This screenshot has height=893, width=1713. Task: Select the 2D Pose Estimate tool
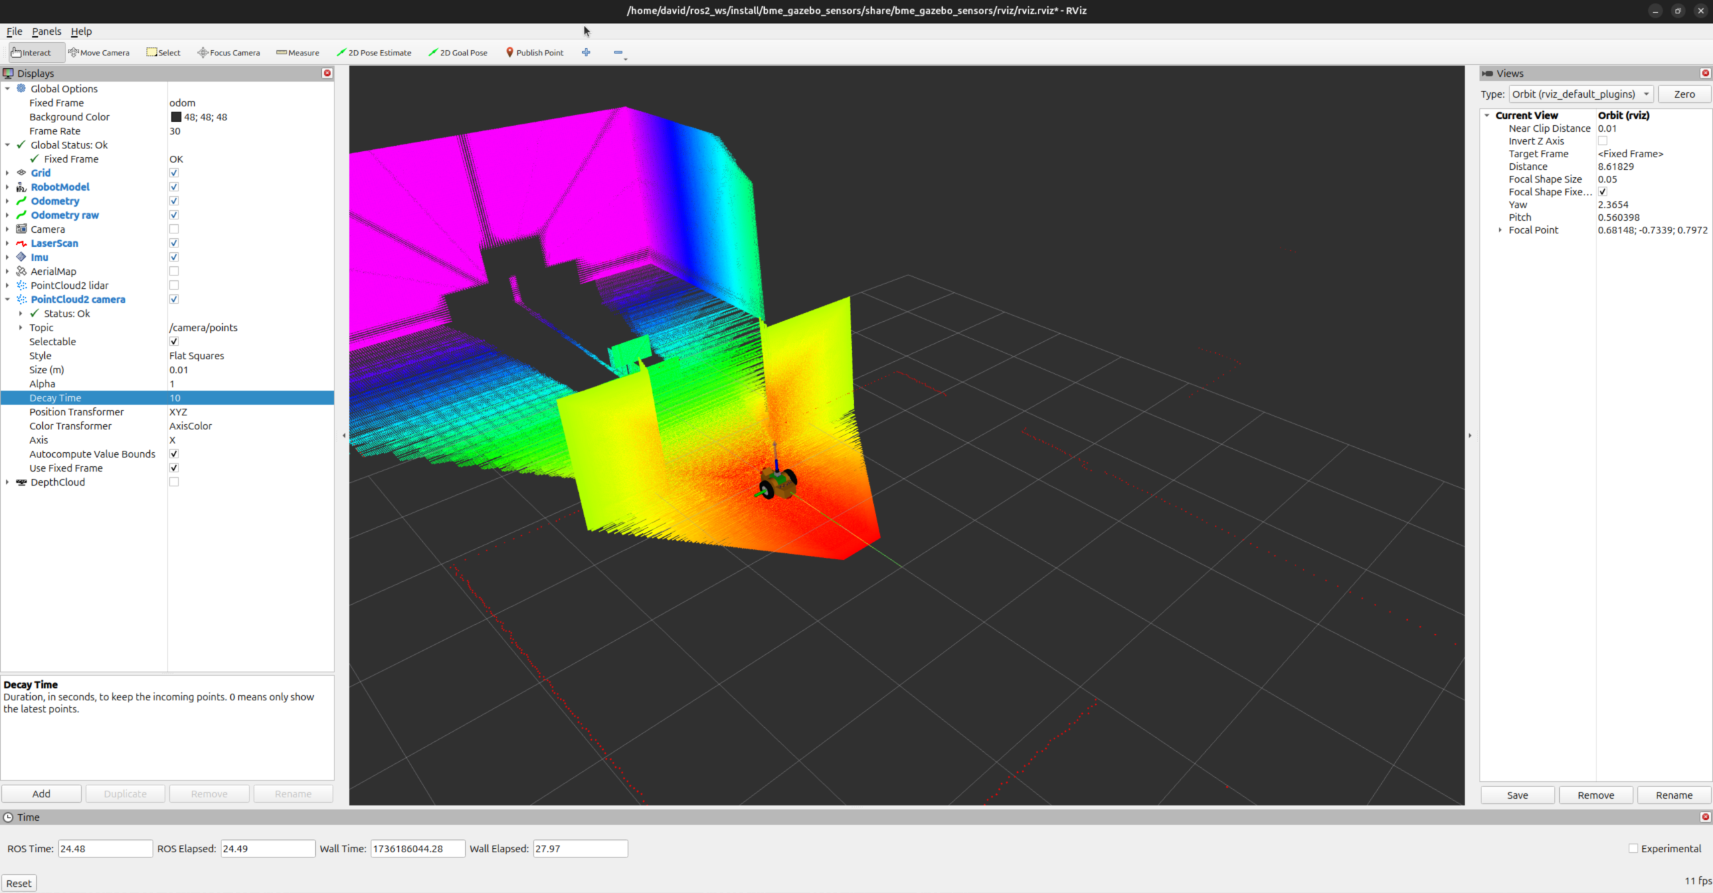(x=374, y=52)
